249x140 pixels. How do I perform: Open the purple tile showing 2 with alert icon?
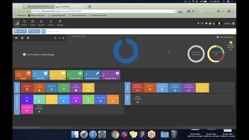[110, 75]
